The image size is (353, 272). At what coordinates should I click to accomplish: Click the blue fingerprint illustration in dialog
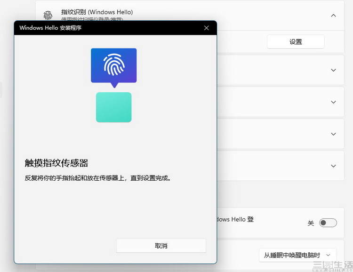114,68
